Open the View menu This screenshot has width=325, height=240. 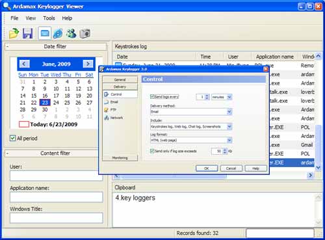tap(31, 18)
